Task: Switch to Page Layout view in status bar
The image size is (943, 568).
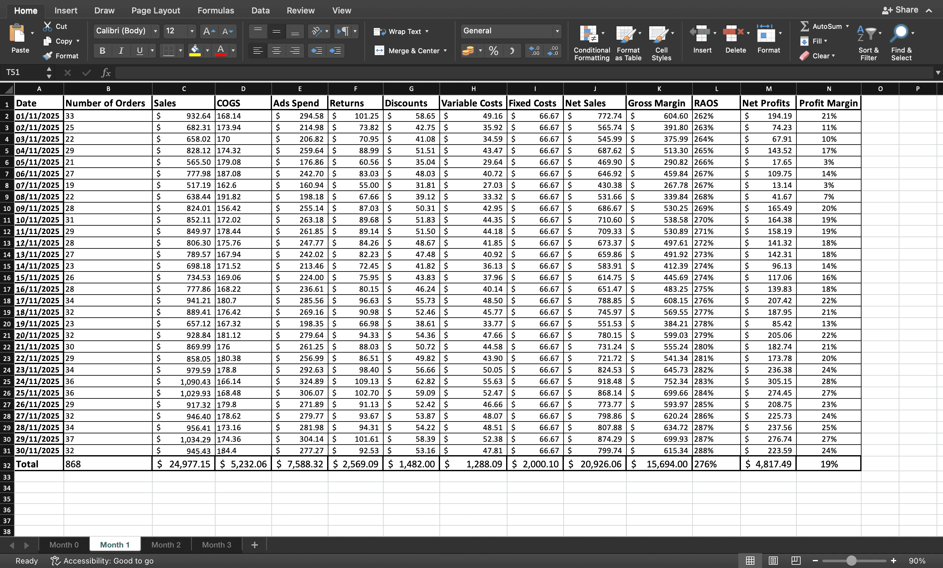Action: tap(773, 561)
